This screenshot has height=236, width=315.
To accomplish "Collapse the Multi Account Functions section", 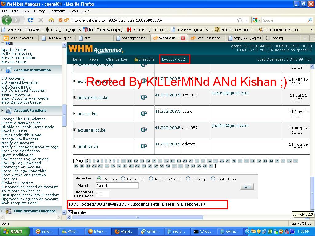I will click(x=2, y=211).
